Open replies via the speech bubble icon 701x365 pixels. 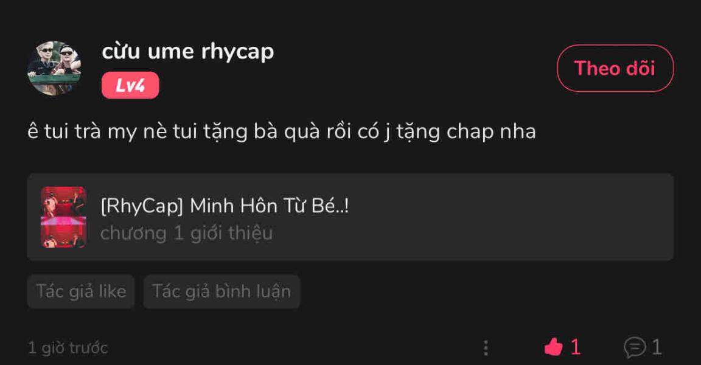pos(635,347)
